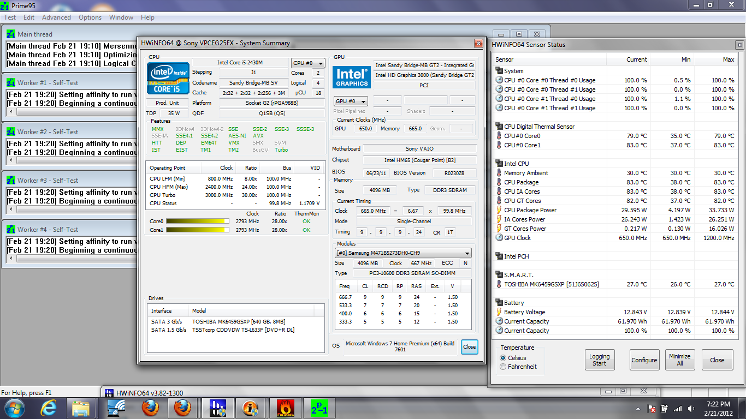The image size is (746, 419).
Task: Select the Battery group icon in Sensor Status
Action: tap(499, 303)
